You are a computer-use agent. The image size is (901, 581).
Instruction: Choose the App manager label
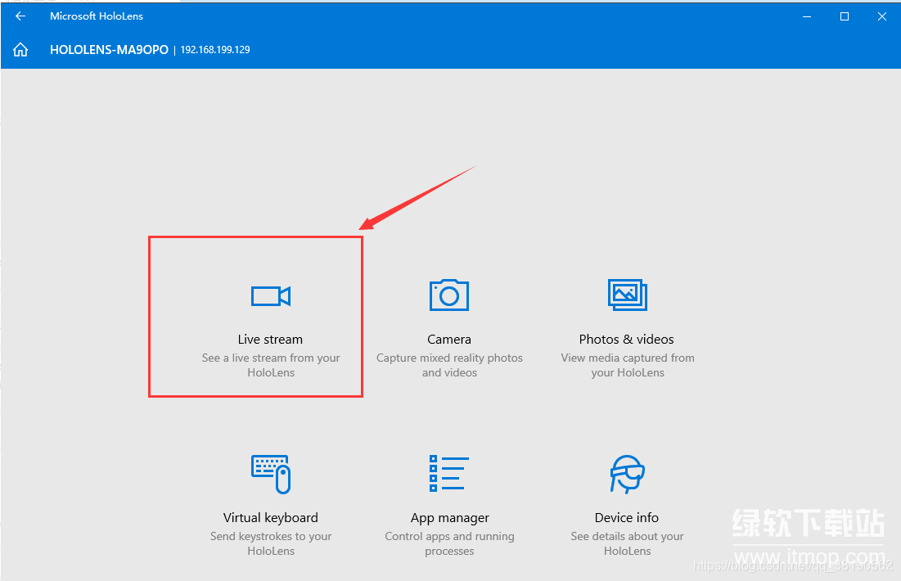pyautogui.click(x=450, y=518)
